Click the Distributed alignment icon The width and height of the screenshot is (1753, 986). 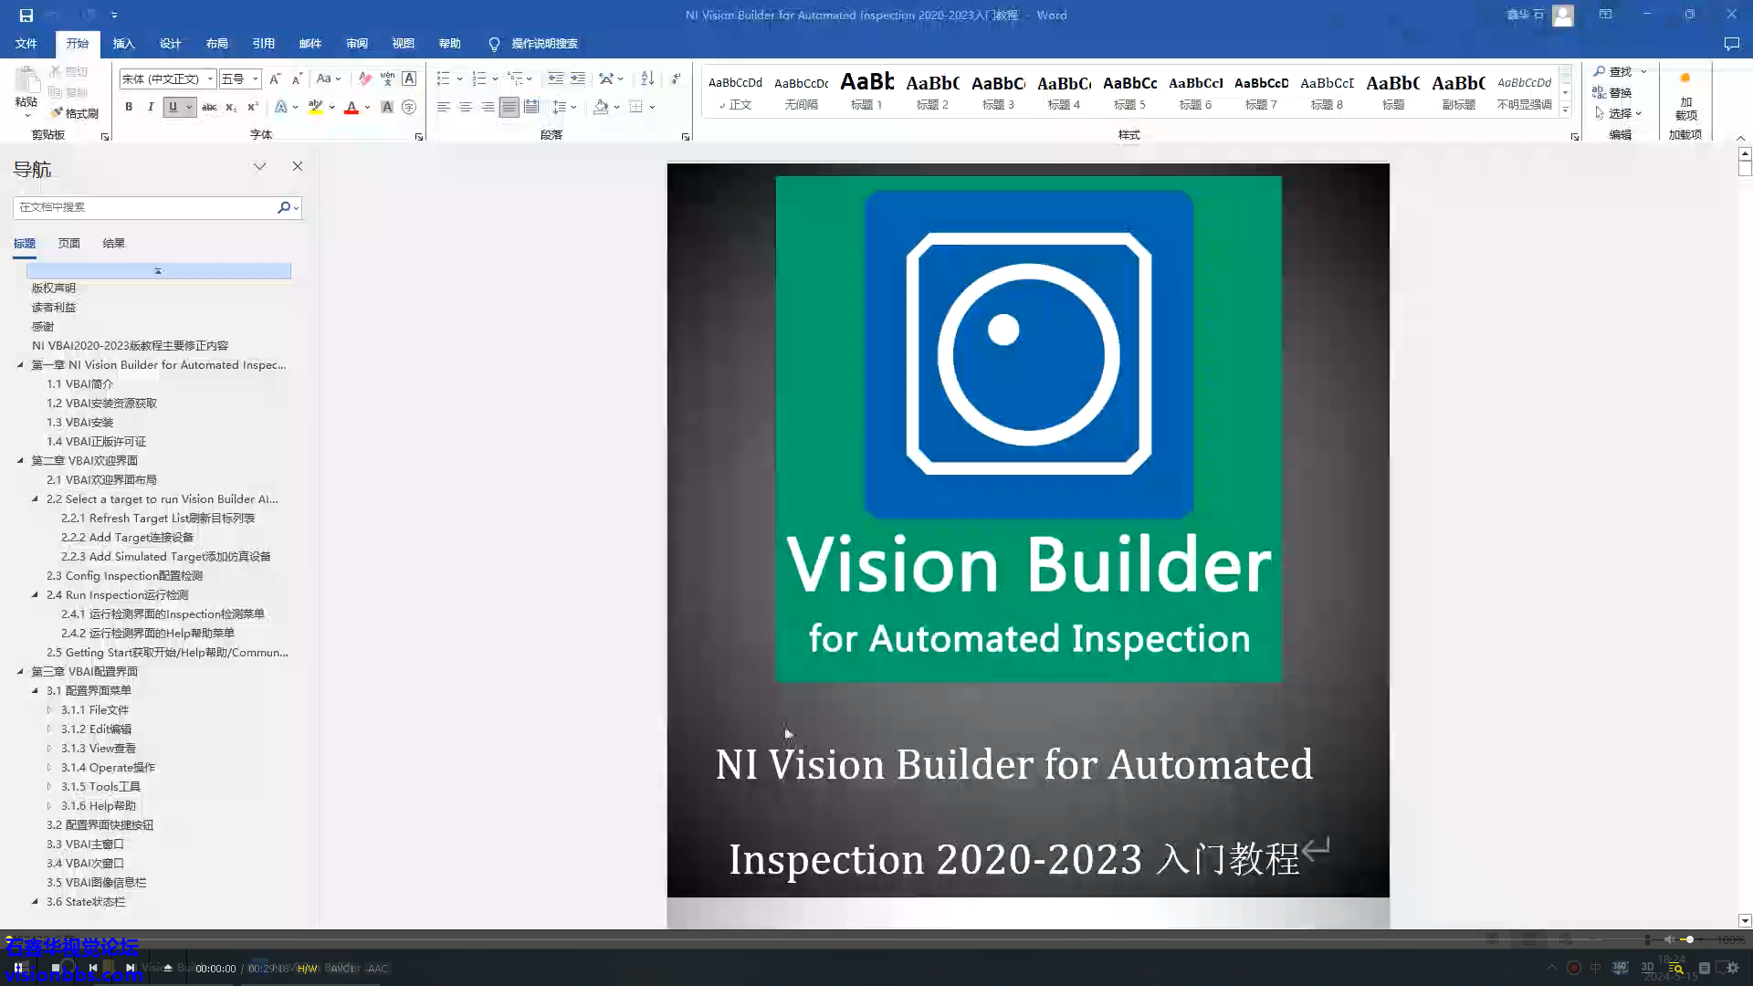(531, 107)
